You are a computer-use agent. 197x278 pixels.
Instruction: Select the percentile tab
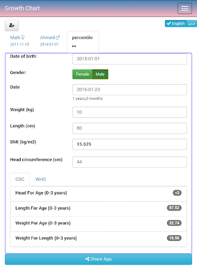[x=83, y=42]
